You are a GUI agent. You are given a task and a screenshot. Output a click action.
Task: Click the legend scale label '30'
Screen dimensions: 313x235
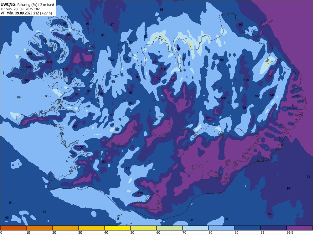(80, 232)
